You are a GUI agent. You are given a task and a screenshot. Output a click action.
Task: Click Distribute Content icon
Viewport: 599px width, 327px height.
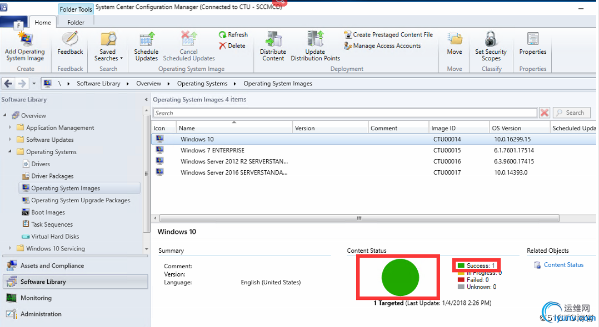[x=273, y=39]
